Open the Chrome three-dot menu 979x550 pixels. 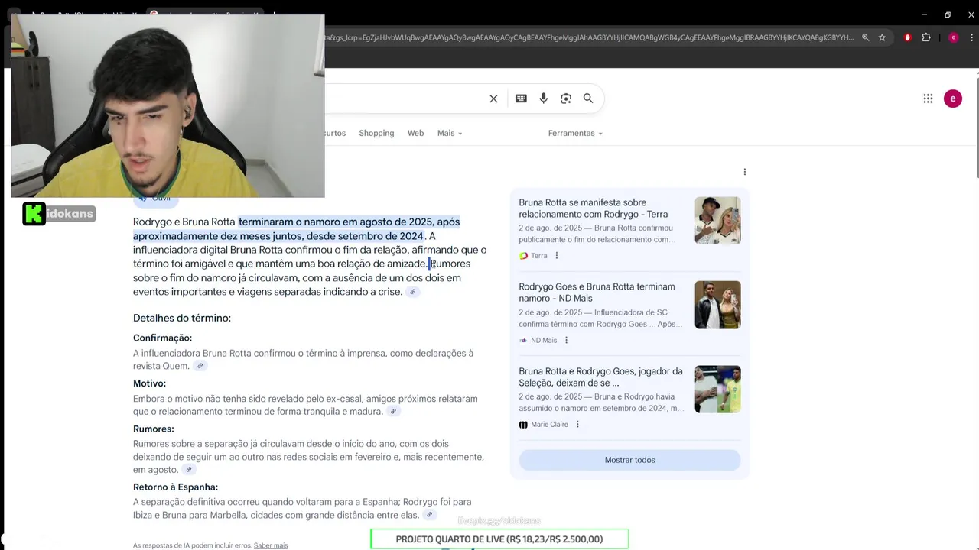[x=971, y=37]
